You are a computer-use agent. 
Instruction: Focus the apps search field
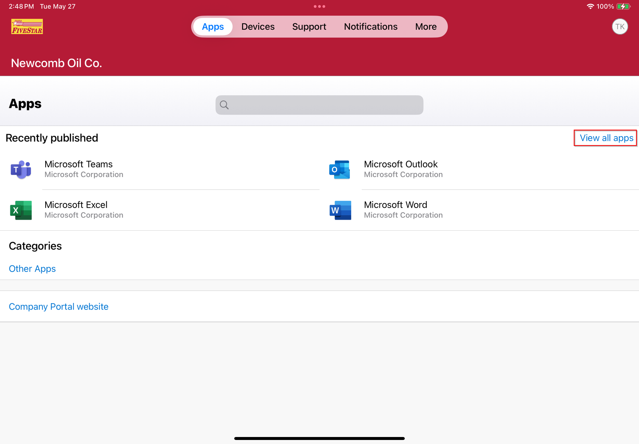pyautogui.click(x=319, y=105)
